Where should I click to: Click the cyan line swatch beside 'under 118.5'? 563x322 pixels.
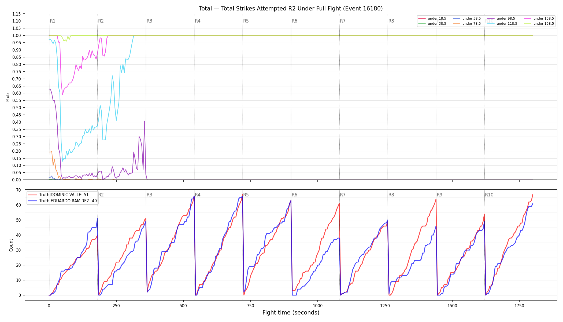[491, 24]
